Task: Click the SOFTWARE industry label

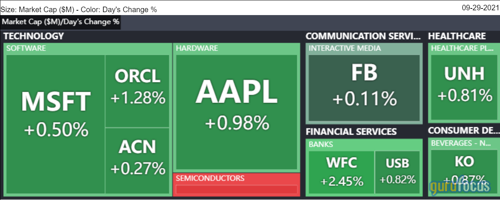Action: [x=26, y=48]
